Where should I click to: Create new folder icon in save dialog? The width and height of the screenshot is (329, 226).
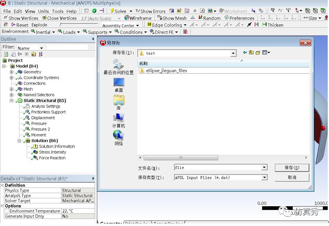(258, 52)
